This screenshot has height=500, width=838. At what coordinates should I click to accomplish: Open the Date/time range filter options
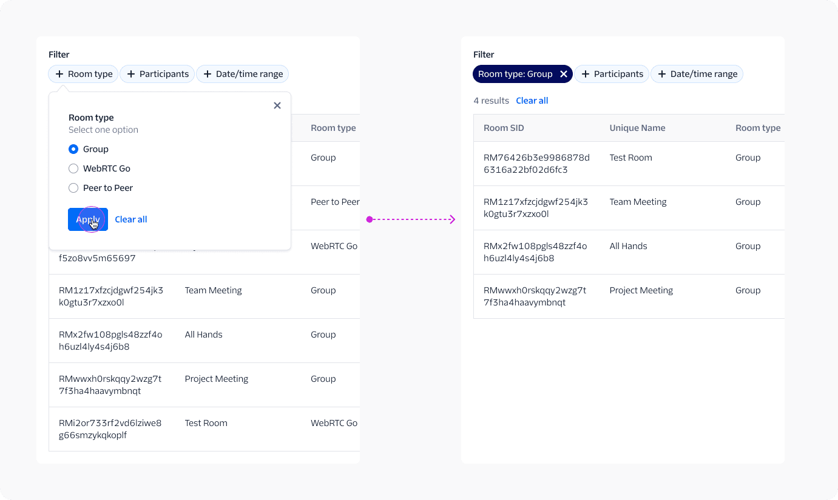[x=697, y=74]
